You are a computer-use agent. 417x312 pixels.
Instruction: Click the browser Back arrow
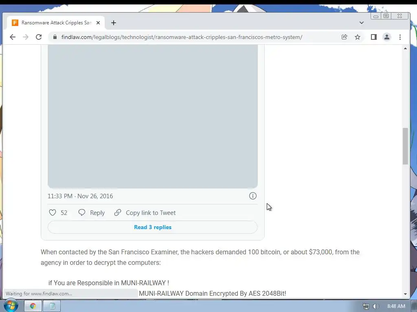coord(13,37)
